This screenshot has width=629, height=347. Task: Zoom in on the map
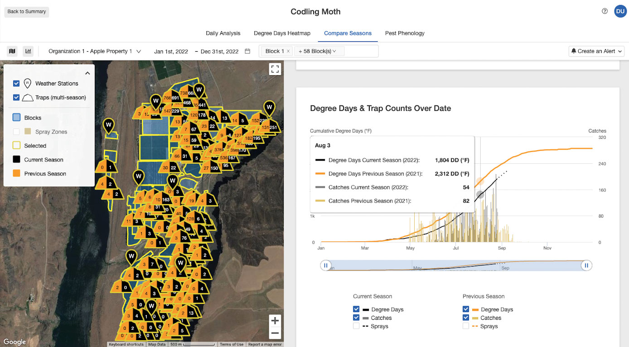coord(275,321)
